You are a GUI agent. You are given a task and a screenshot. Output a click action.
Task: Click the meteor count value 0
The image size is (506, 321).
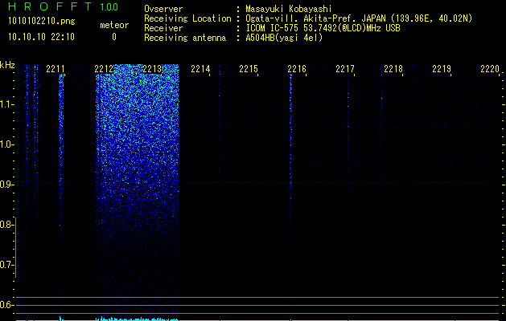click(114, 37)
